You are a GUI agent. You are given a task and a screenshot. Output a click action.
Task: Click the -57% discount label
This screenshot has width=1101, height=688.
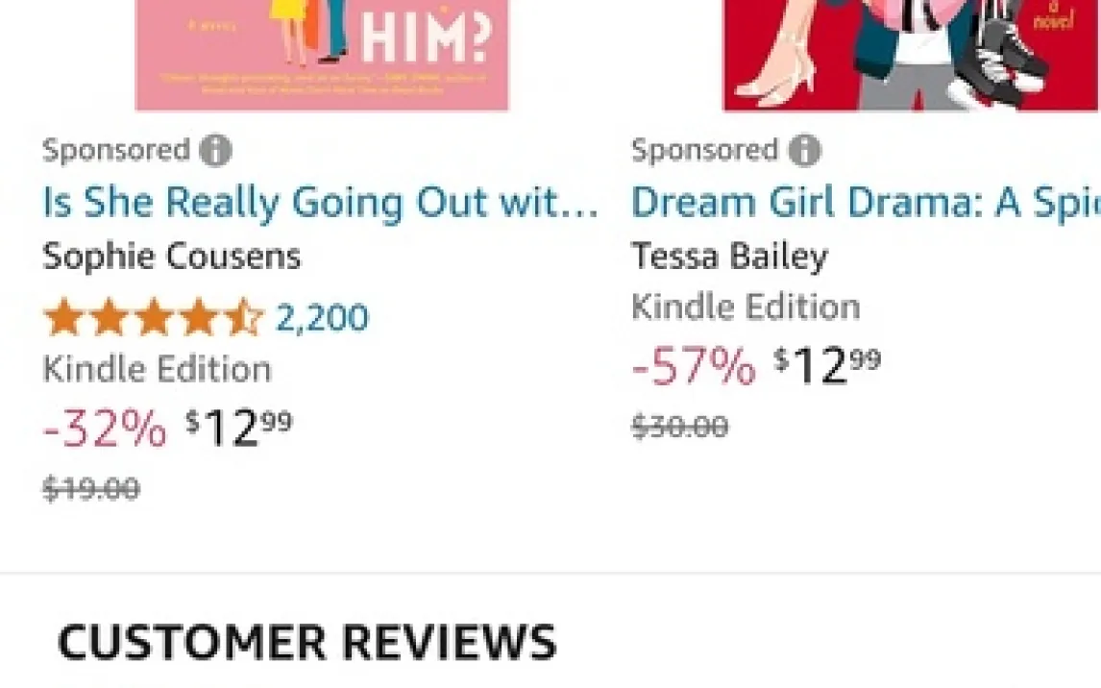[693, 366]
